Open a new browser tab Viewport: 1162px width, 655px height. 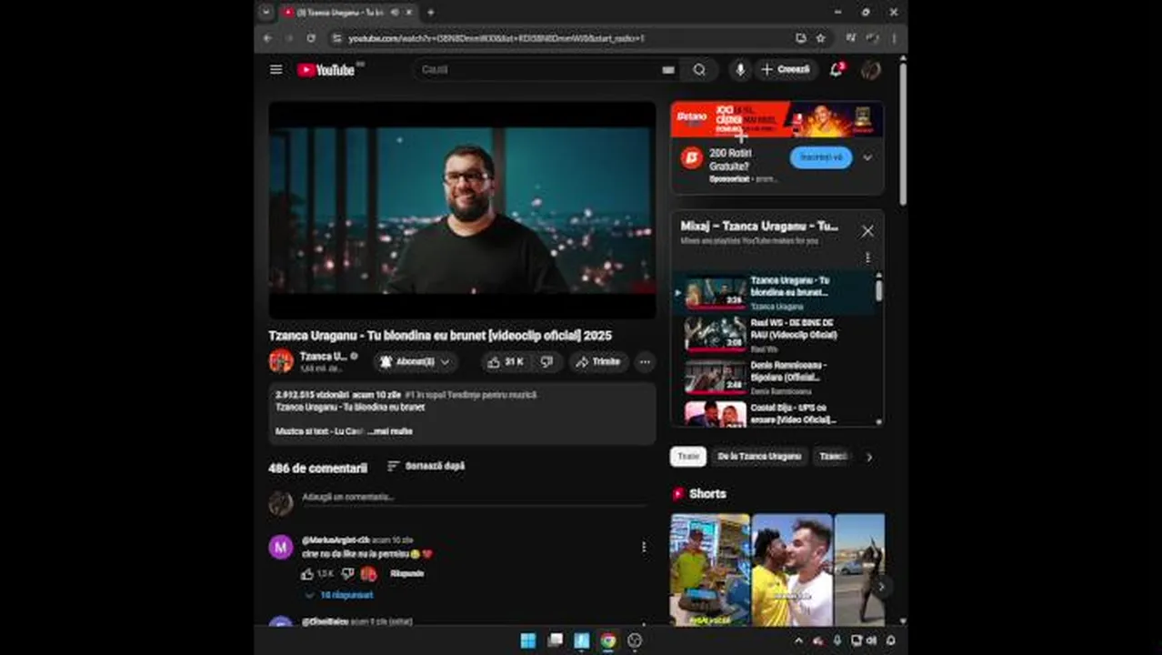tap(430, 13)
